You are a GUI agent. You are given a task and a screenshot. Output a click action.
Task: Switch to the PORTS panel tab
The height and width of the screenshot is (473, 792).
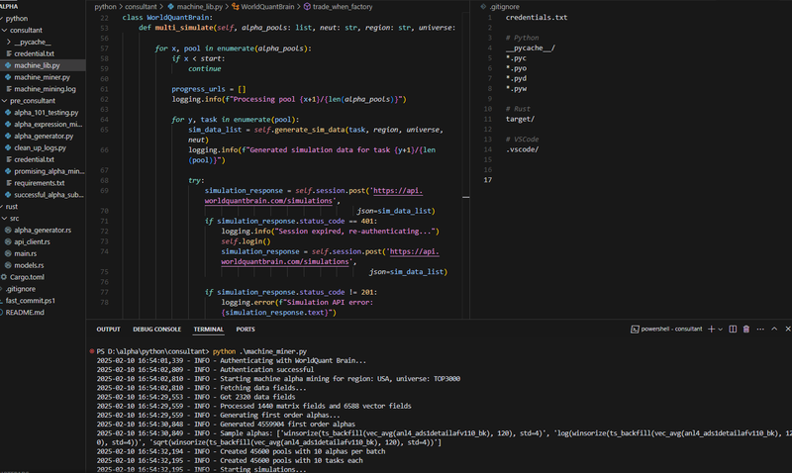pyautogui.click(x=246, y=330)
